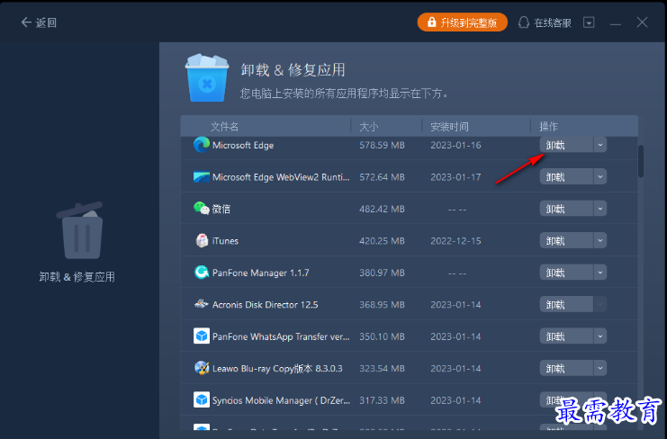Click the 578.59 MB size value
Screen dimensions: 667x439
point(382,145)
